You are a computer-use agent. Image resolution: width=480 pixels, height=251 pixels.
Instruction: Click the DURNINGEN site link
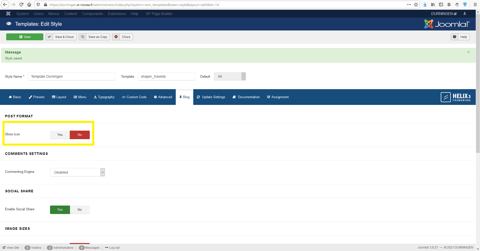tap(444, 13)
